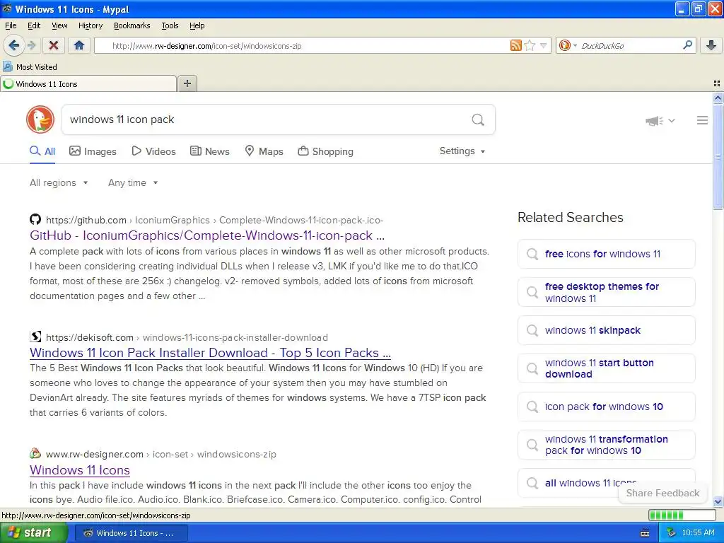Open the address bar history dropdown arrow
The image size is (724, 543).
click(x=544, y=45)
